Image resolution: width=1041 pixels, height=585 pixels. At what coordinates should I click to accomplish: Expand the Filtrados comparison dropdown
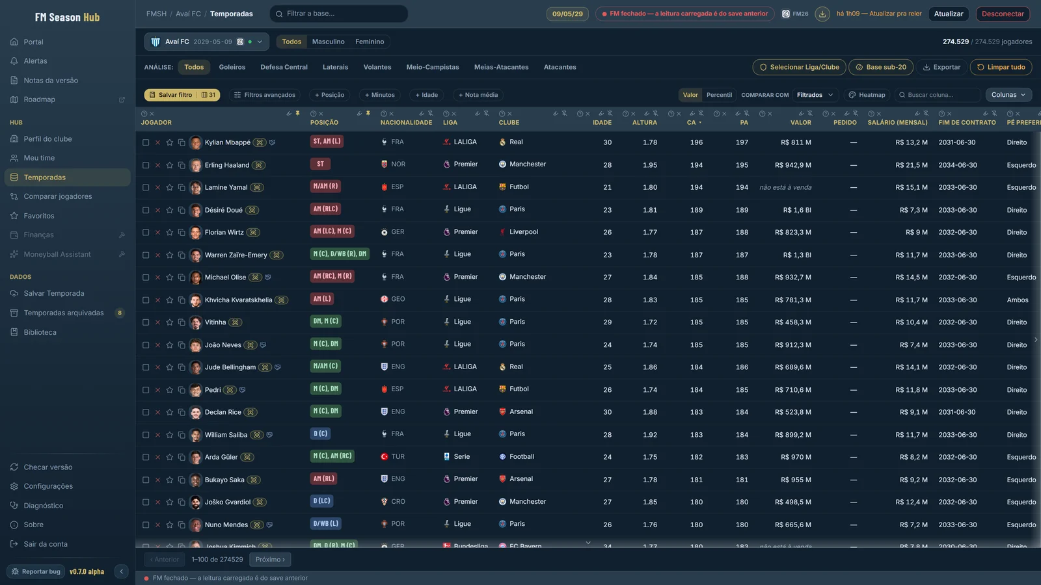815,95
